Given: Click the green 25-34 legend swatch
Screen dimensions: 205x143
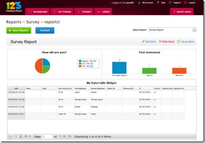Looking at the screenshot, I should [x=80, y=64].
